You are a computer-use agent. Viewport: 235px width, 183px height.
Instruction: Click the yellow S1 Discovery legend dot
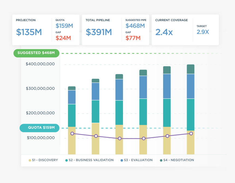[x=30, y=160]
